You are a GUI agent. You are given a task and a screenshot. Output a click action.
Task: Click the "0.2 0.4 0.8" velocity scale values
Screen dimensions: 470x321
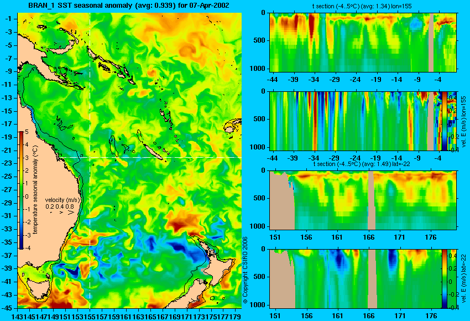point(60,206)
